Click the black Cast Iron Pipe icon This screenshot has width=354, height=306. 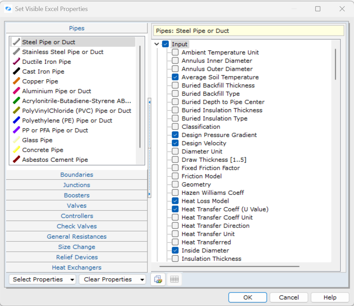coord(16,72)
